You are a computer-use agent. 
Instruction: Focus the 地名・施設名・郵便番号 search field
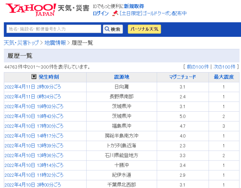[54, 29]
